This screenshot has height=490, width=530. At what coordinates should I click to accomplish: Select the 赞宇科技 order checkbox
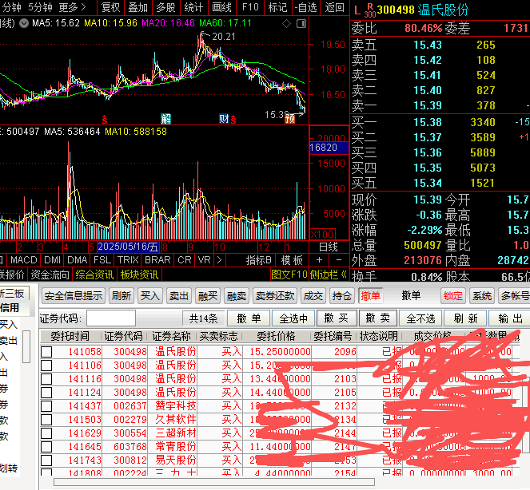46,406
